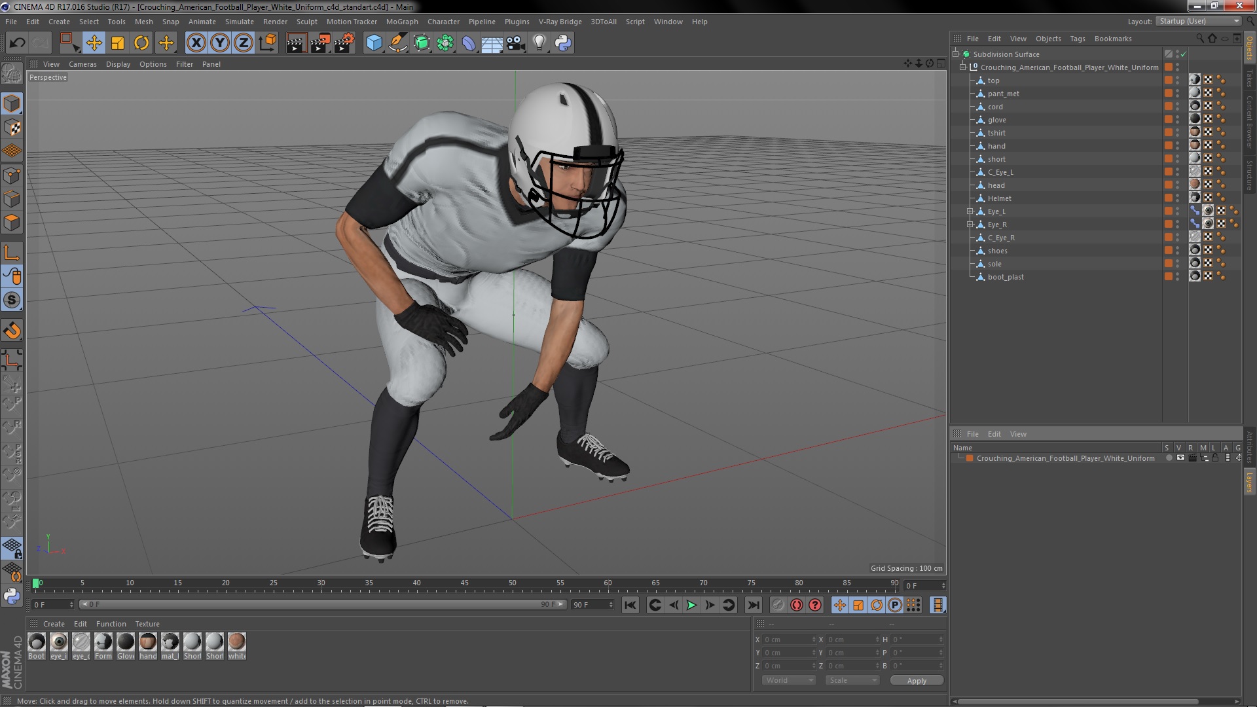The image size is (1257, 707).
Task: Select the Model mode icon
Action: pos(12,104)
